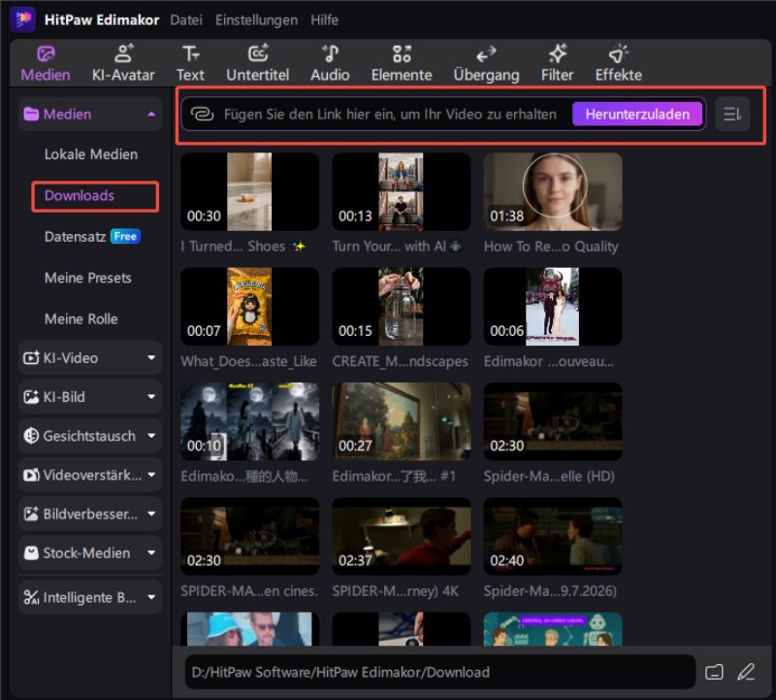Select the 'I Turned... Shoes' video thumbnail

pyautogui.click(x=249, y=191)
